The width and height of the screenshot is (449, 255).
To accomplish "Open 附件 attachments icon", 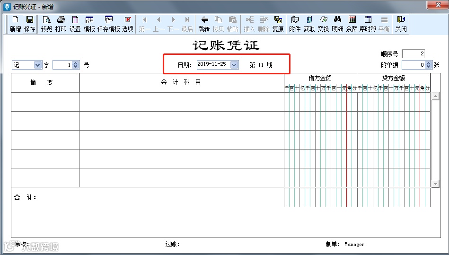I will pyautogui.click(x=295, y=24).
